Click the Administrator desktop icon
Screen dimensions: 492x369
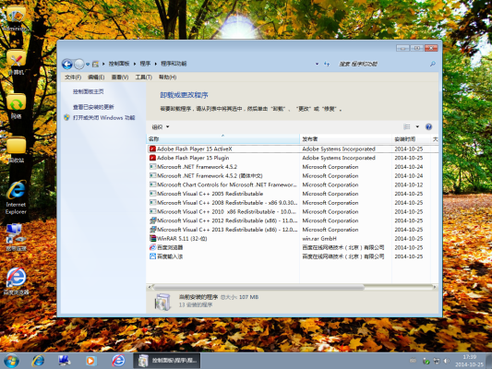click(16, 18)
